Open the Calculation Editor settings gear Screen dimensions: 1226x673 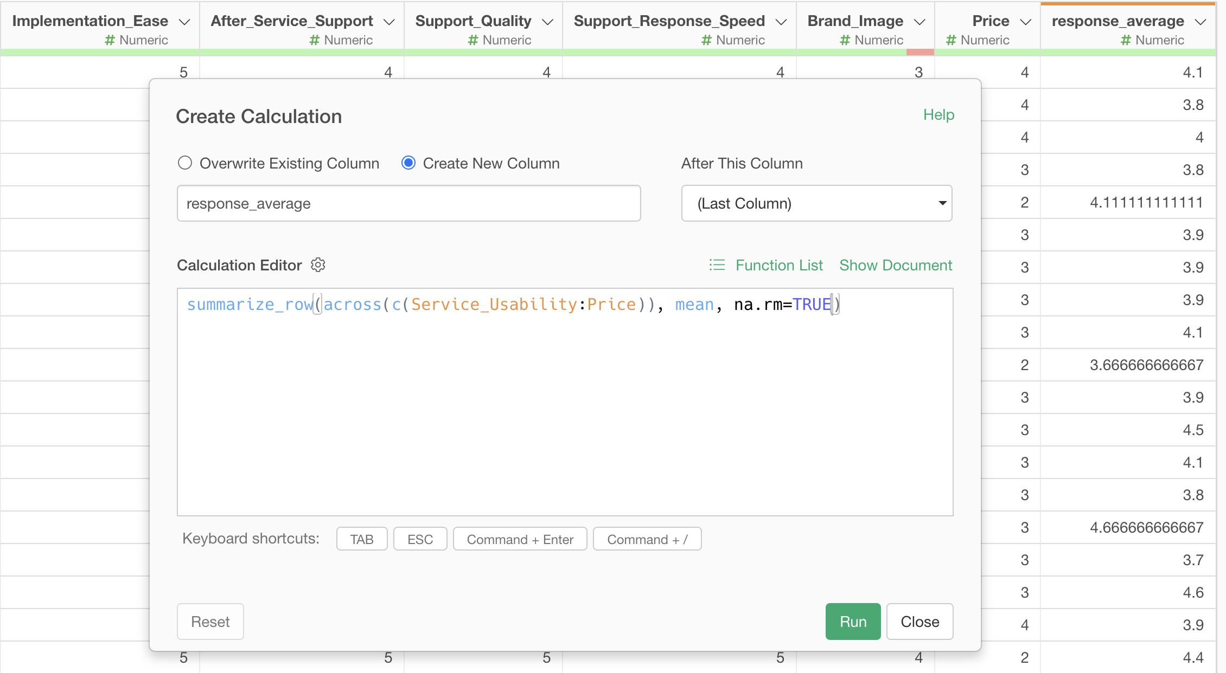(318, 265)
